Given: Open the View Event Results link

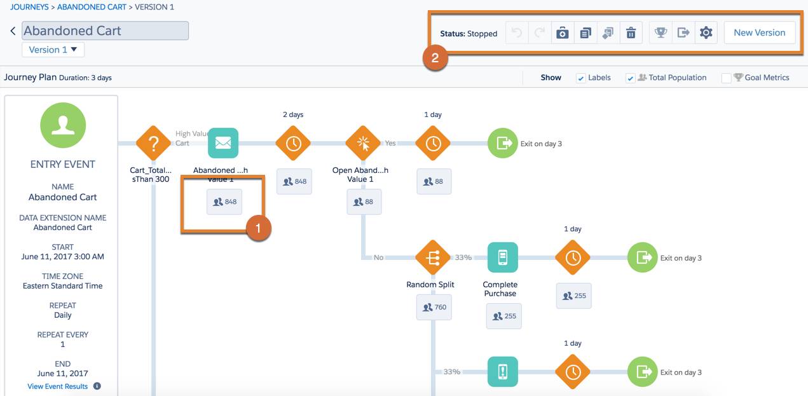Looking at the screenshot, I should coord(57,386).
